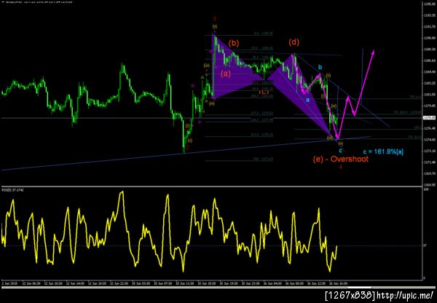The image size is (437, 303).
Task: Click the cyan 'c' sub-wave label
Action: (x=340, y=151)
